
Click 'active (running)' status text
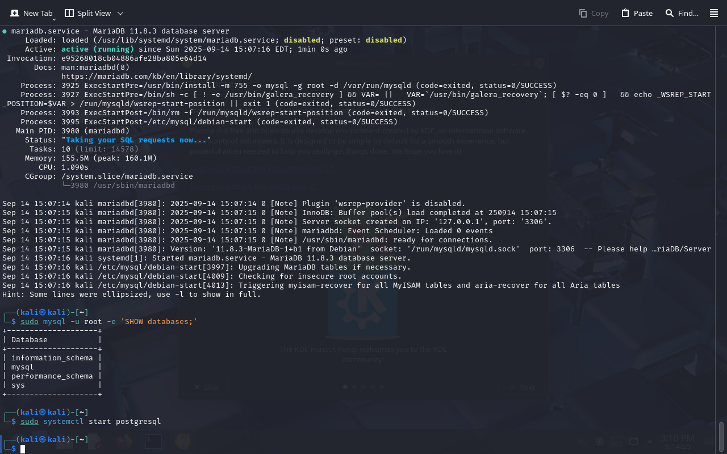tap(98, 49)
